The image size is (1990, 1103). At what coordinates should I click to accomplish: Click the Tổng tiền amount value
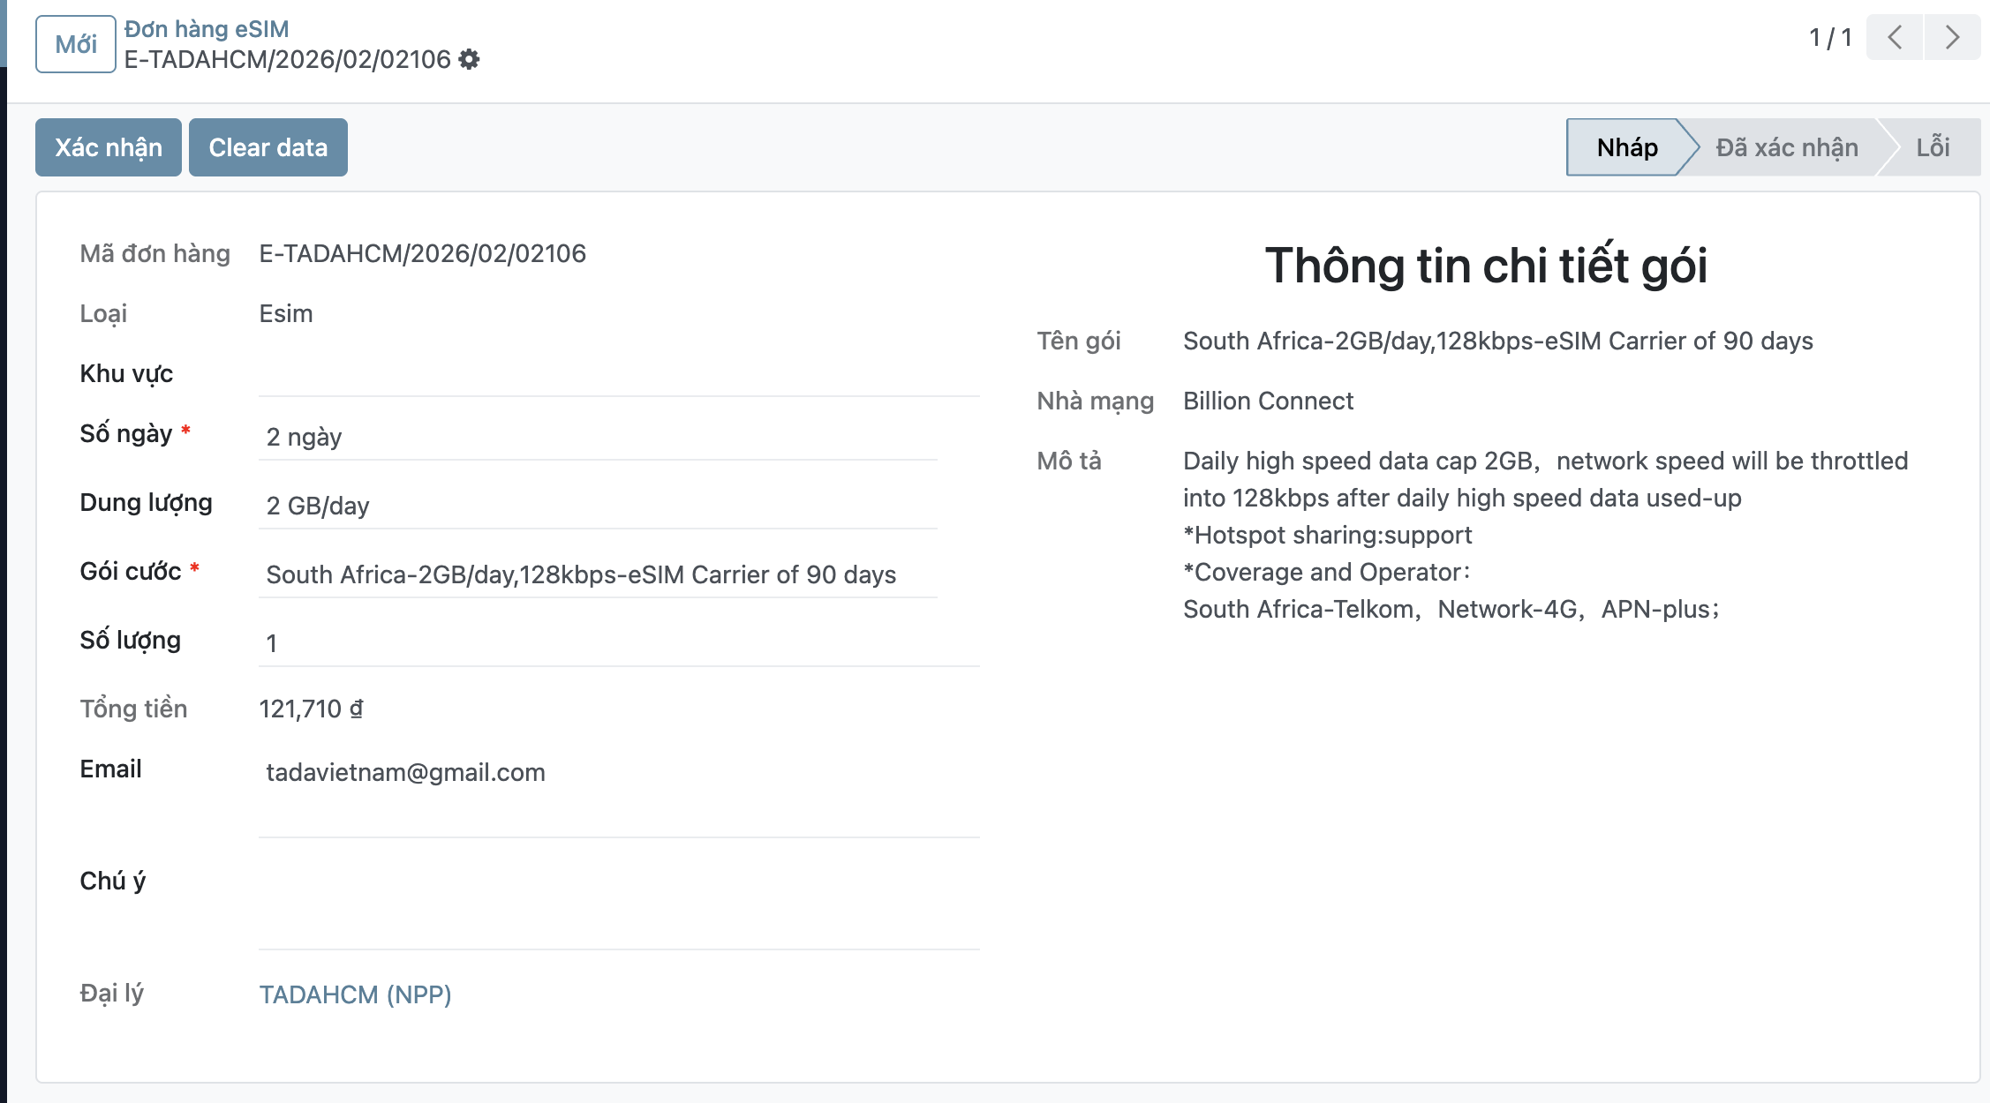(x=311, y=709)
